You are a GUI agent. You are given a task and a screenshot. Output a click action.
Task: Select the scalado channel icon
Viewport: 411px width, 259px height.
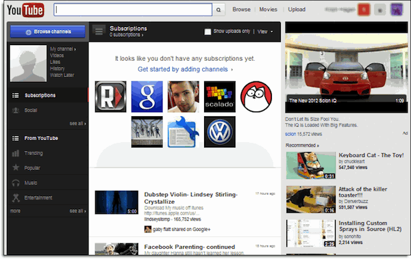[220, 96]
